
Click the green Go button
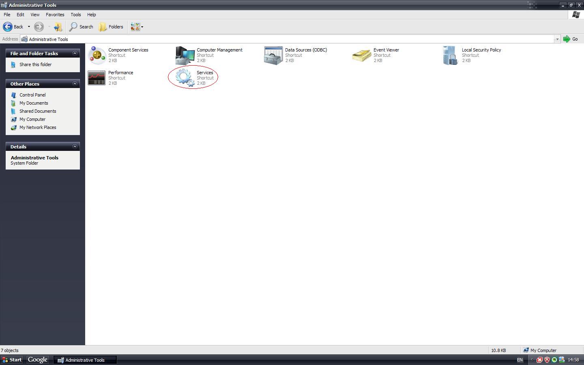tap(571, 39)
